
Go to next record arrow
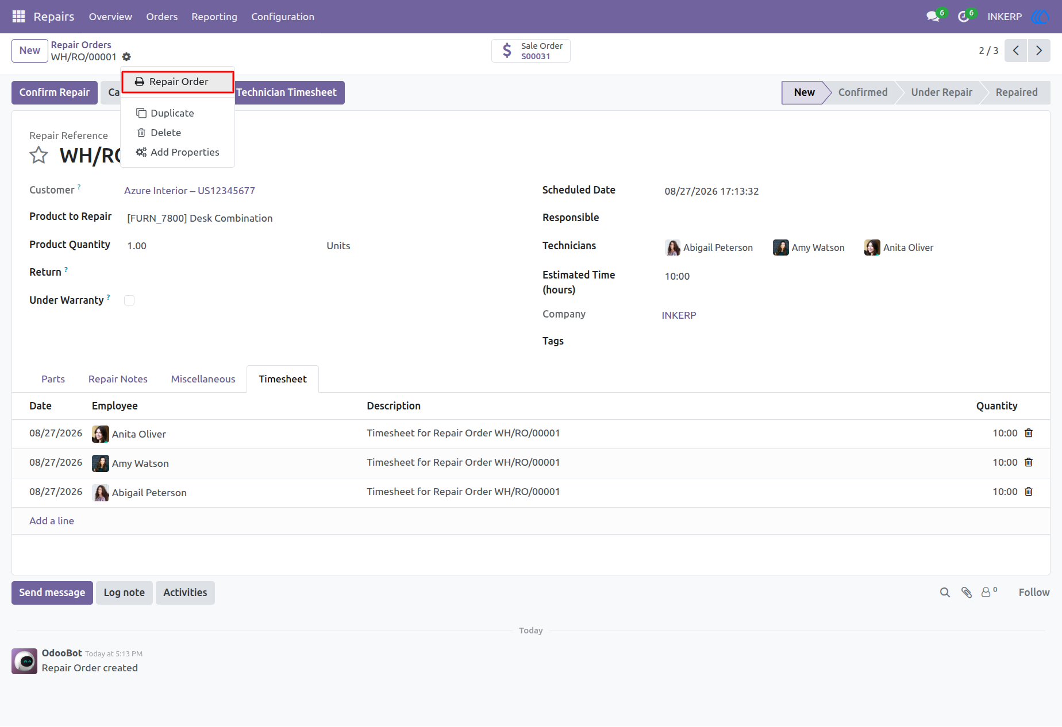click(1039, 51)
